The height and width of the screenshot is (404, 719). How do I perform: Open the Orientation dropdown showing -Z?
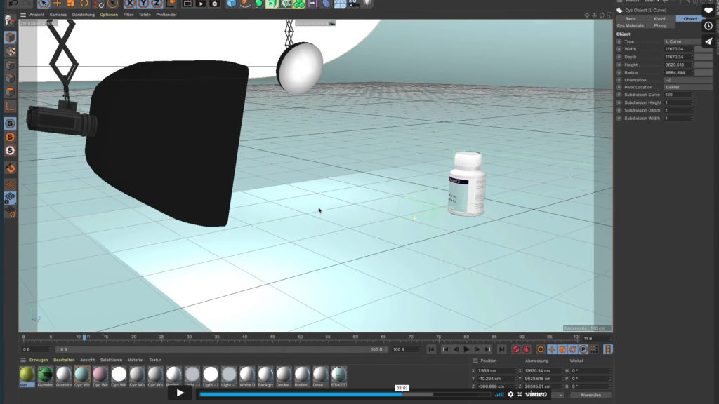click(x=688, y=80)
